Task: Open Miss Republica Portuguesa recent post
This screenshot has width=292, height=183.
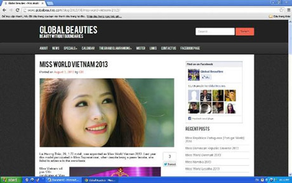Action: tap(215, 140)
